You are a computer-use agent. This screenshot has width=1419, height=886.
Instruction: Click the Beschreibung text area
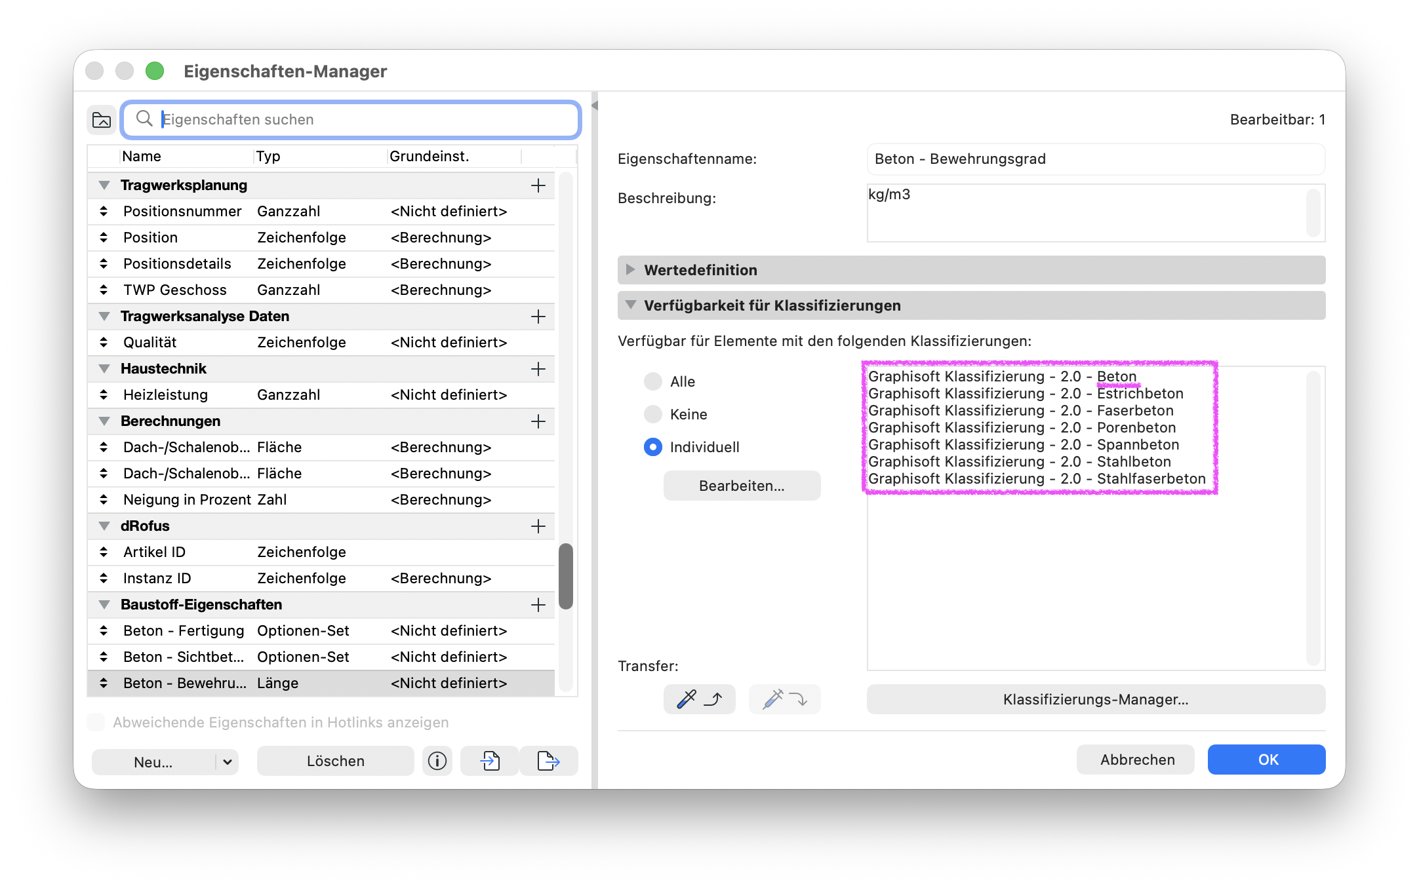tap(1096, 213)
